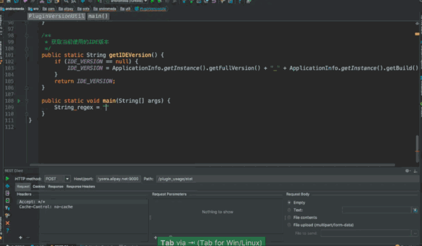422x246 pixels.
Task: Collapse the Javadoc comment fold marker
Action: pos(26,36)
